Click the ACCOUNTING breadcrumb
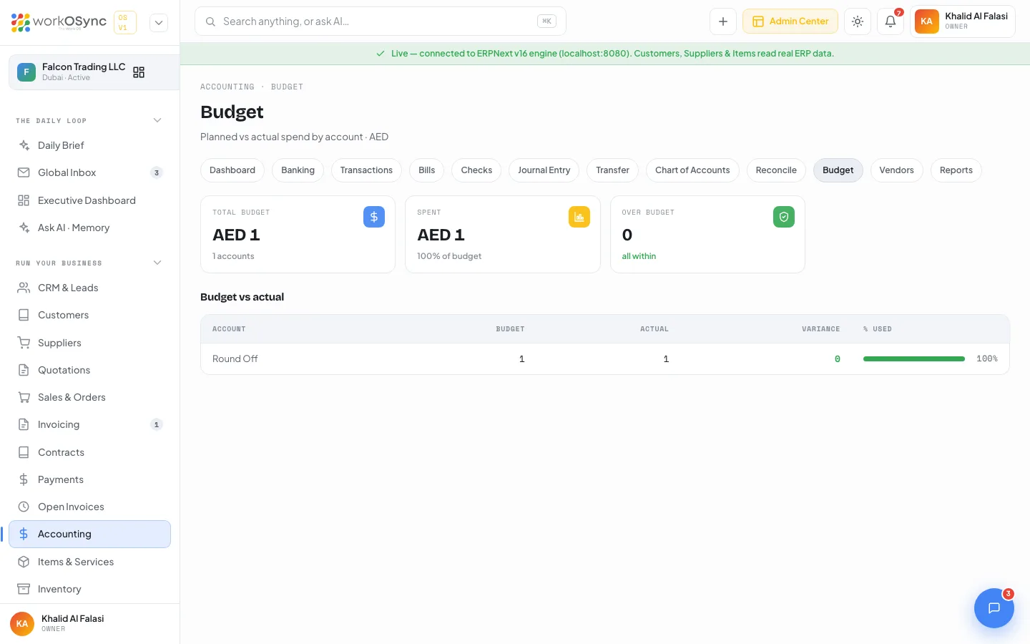 pyautogui.click(x=227, y=87)
